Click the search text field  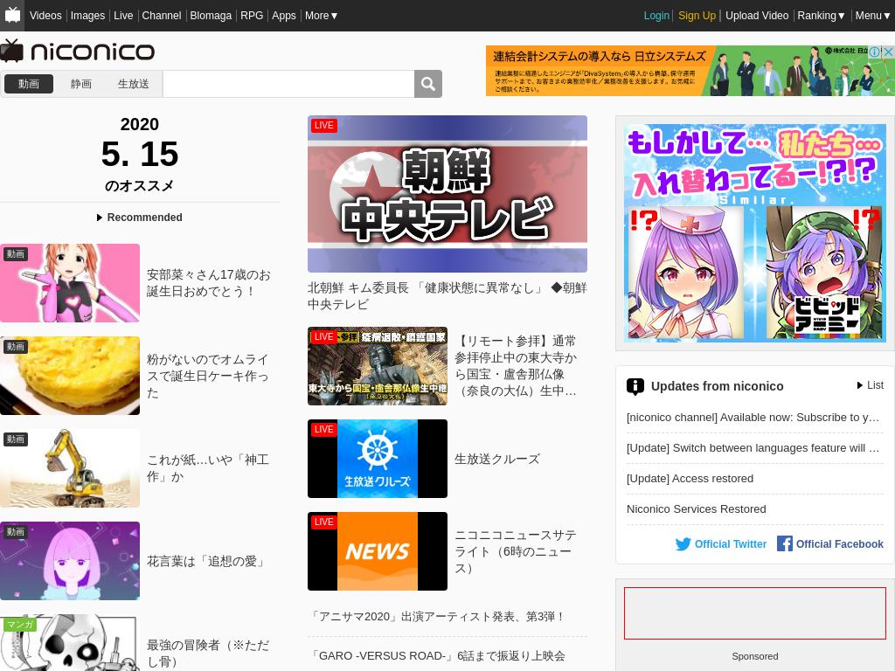288,84
